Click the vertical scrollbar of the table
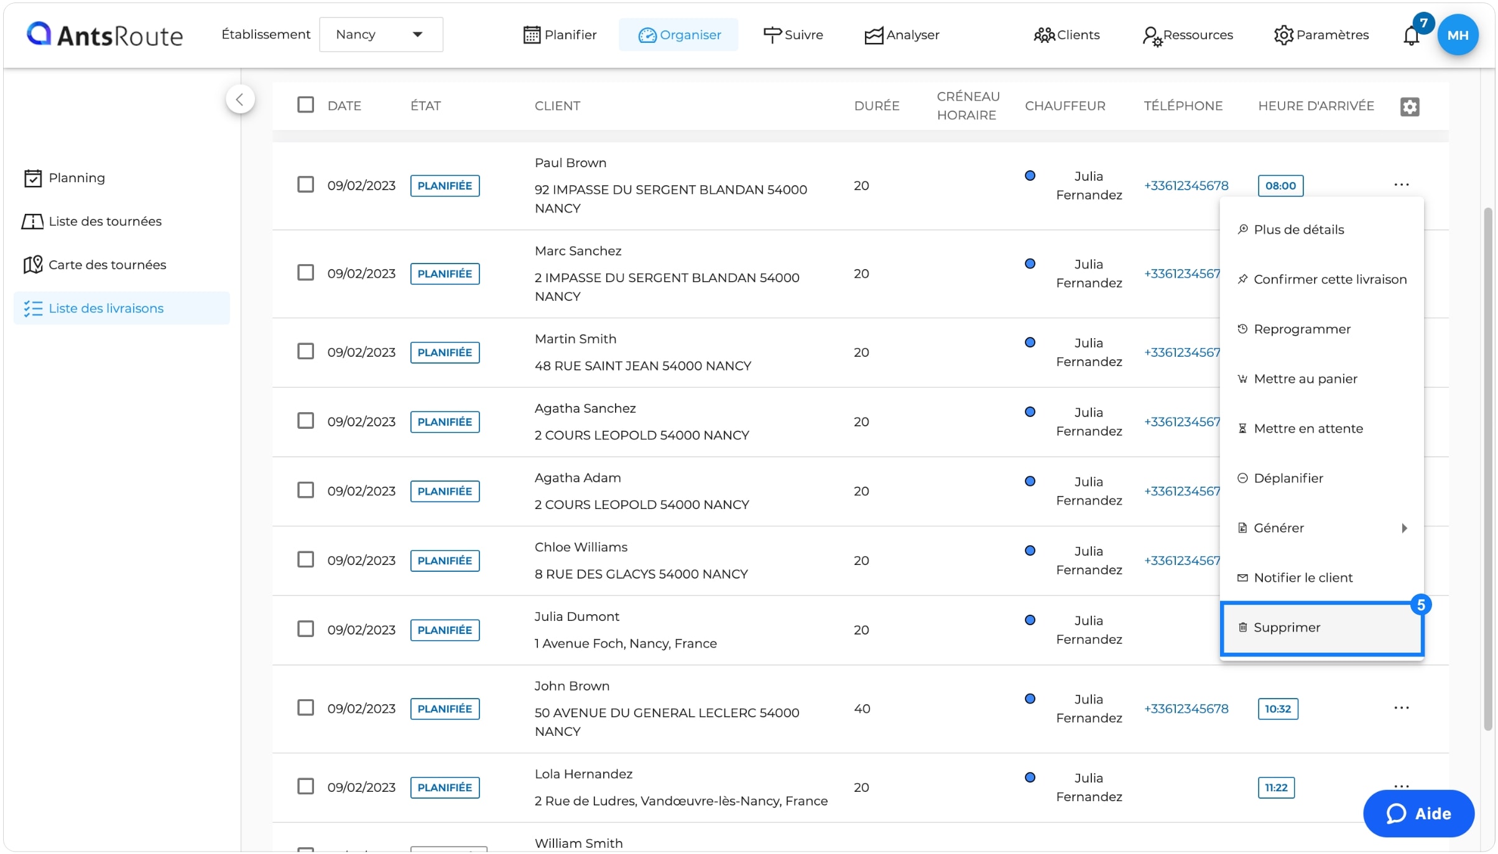 1488,469
